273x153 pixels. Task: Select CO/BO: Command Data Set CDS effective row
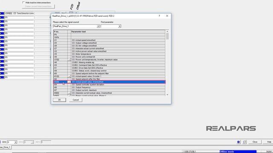click(x=109, y=65)
